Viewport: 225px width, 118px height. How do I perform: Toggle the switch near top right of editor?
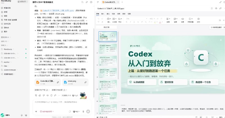coord(224,27)
